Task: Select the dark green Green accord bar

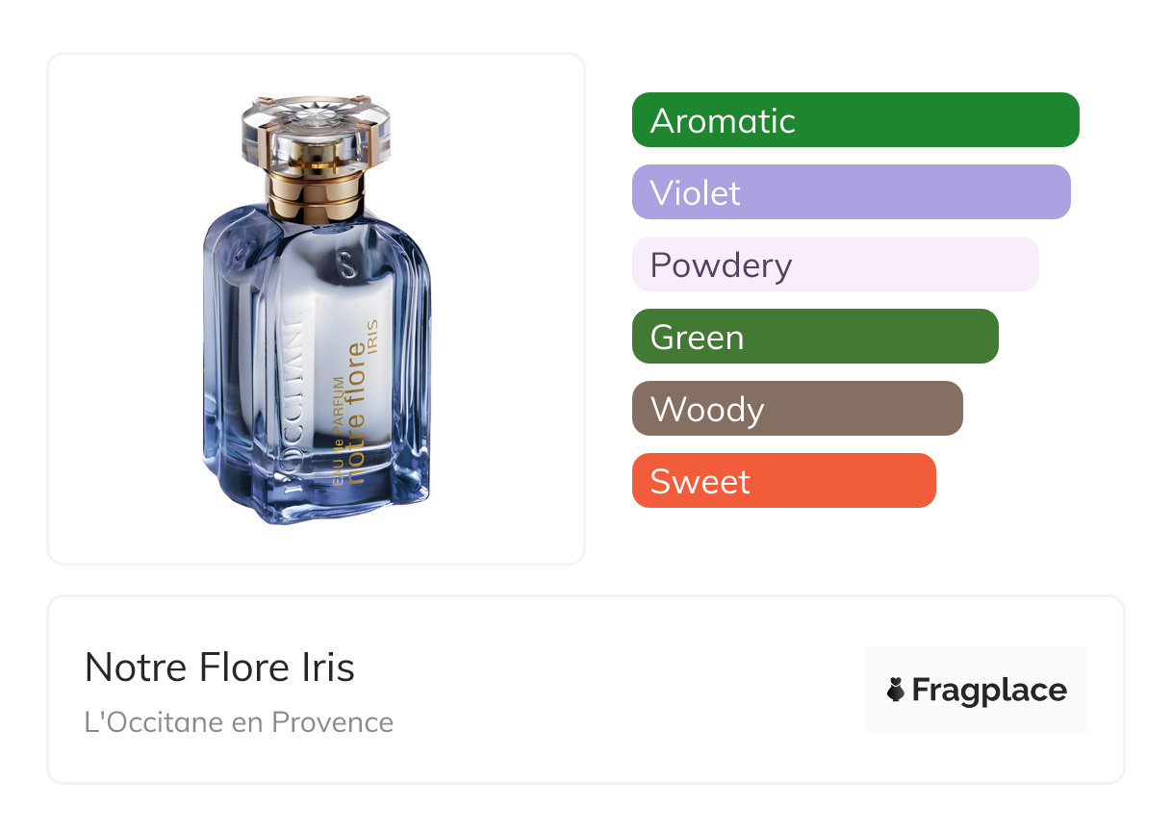Action: pos(815,337)
